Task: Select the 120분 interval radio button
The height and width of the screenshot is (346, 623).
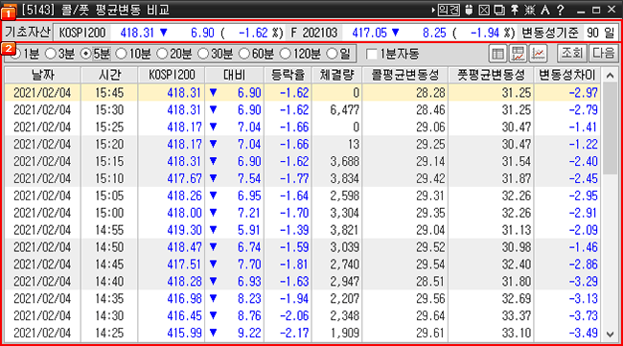Action: 285,54
